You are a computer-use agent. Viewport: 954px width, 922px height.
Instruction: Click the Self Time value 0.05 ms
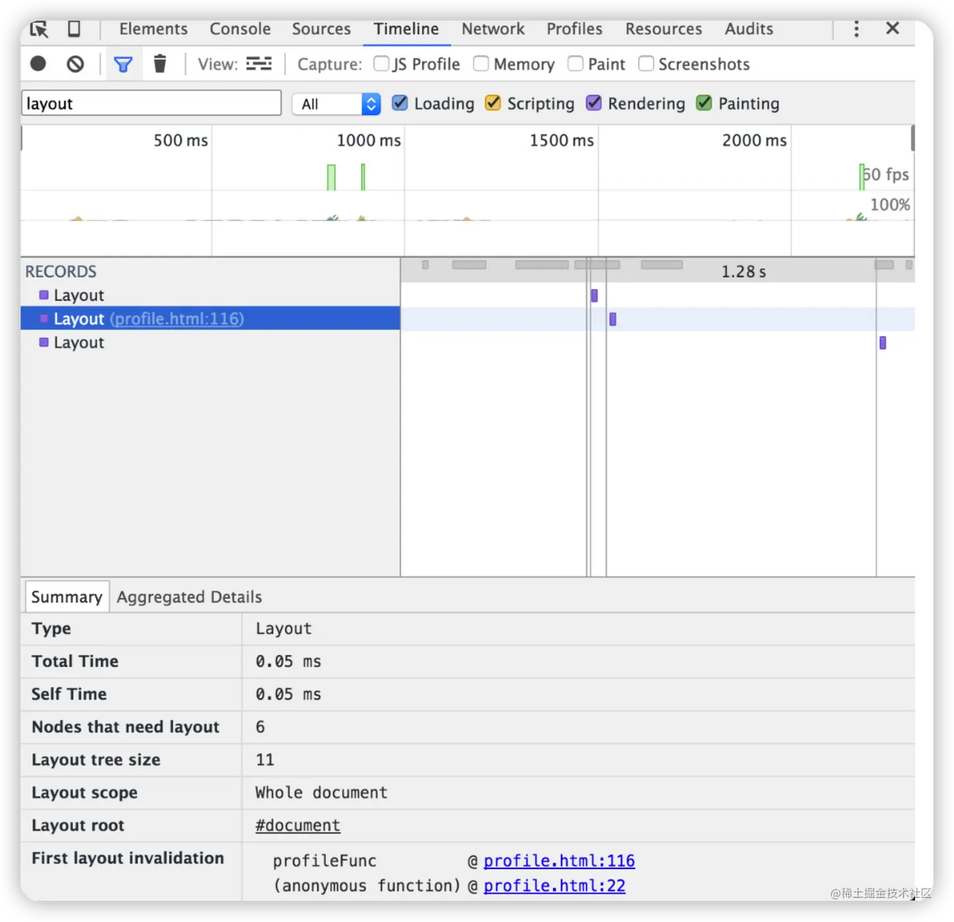pyautogui.click(x=288, y=694)
